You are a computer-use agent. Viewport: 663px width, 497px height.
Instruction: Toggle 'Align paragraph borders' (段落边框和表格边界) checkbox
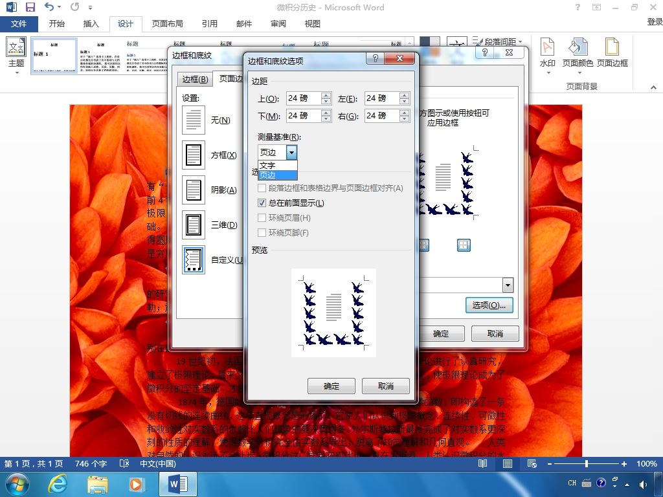point(262,188)
